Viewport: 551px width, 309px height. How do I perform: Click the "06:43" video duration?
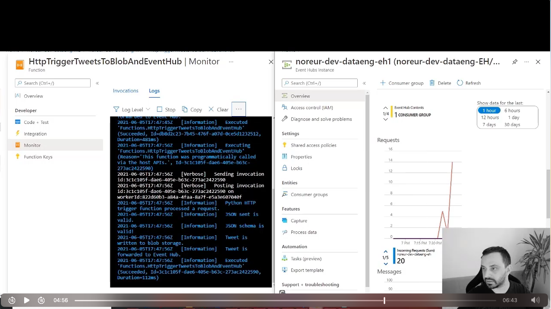coord(510,300)
